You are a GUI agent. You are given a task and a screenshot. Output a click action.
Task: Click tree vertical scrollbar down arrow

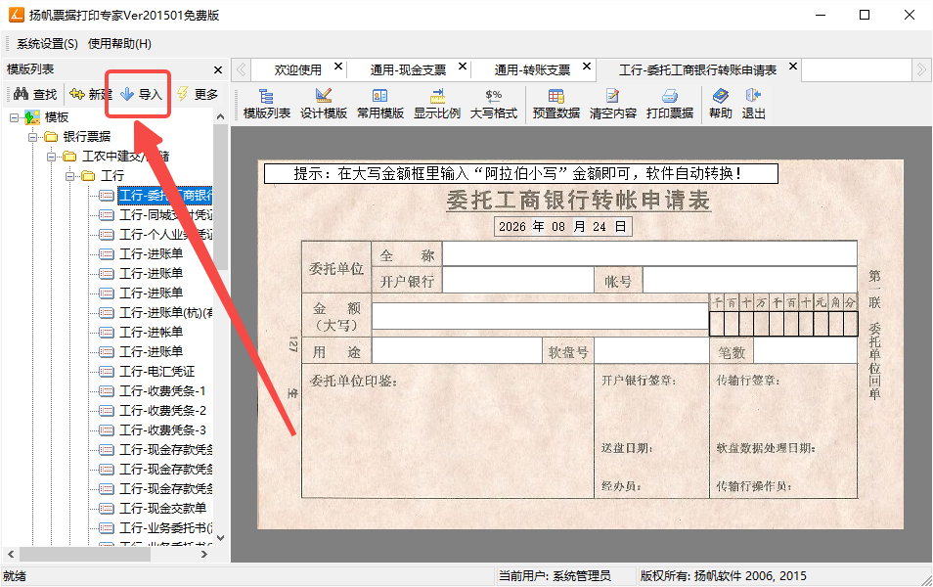pyautogui.click(x=220, y=537)
